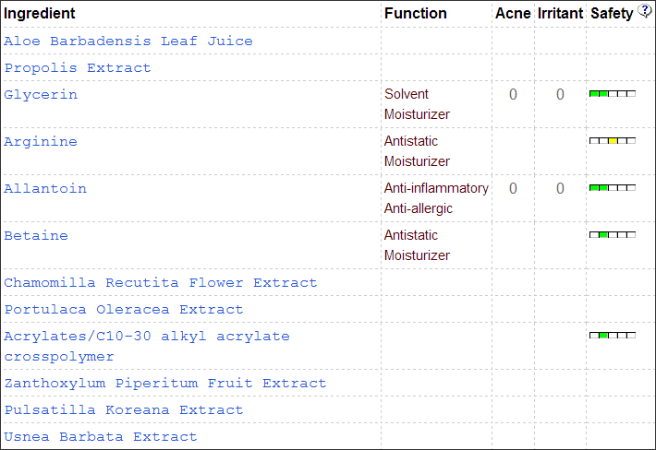Image resolution: width=656 pixels, height=450 pixels.
Task: Click Acrylates crosspolymer safety rating bar
Action: point(613,336)
